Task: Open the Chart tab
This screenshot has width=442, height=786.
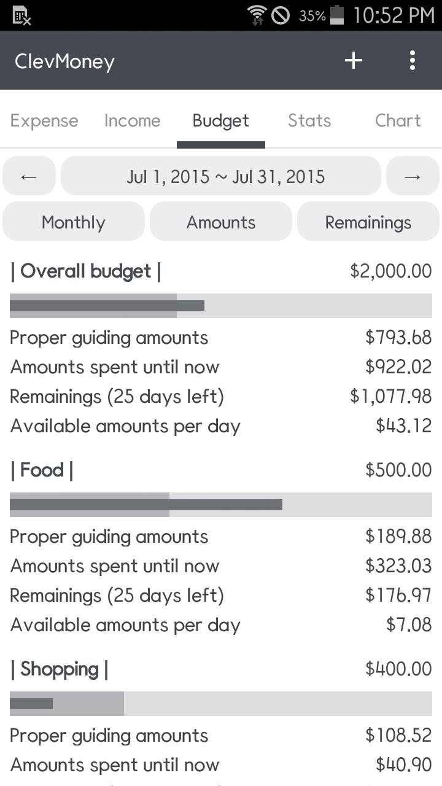Action: click(x=398, y=120)
